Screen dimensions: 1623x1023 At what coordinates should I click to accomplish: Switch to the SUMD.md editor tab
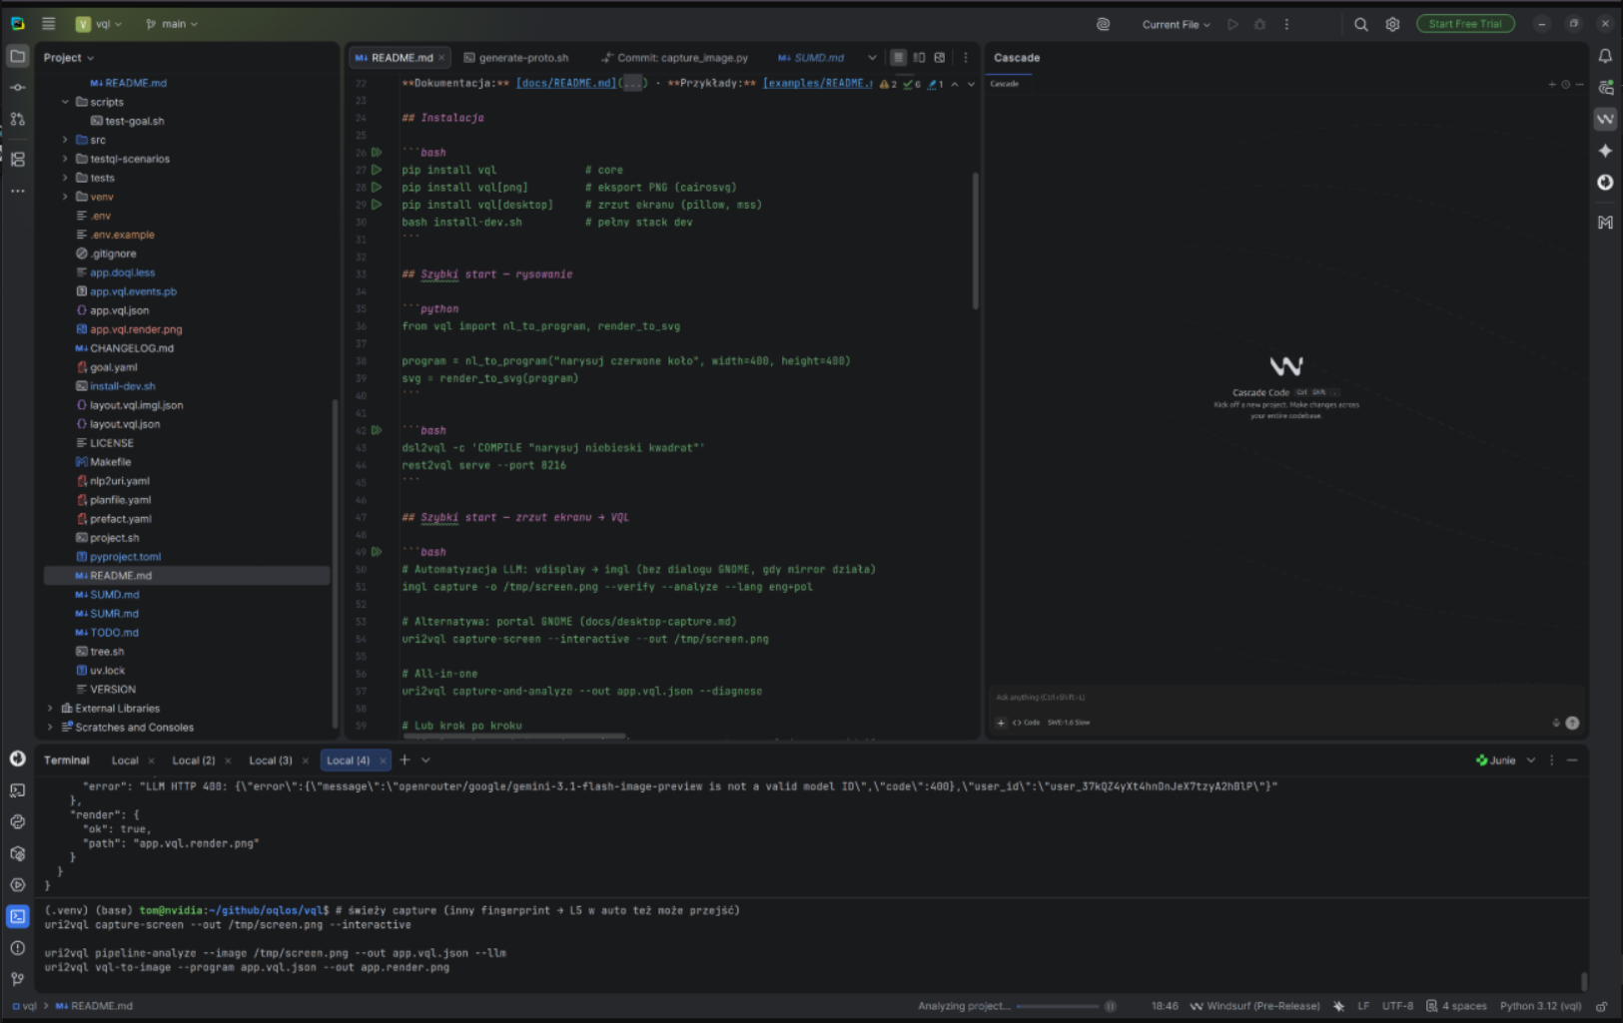coord(811,58)
